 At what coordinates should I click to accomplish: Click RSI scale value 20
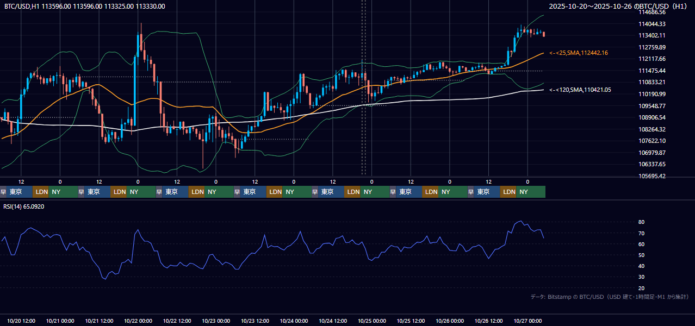pyautogui.click(x=642, y=288)
